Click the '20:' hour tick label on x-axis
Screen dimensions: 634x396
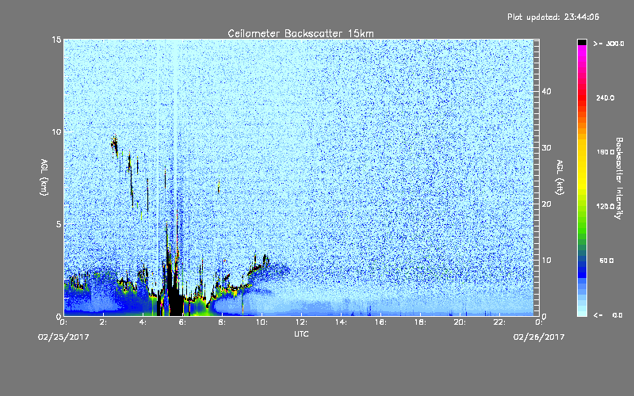tap(460, 322)
